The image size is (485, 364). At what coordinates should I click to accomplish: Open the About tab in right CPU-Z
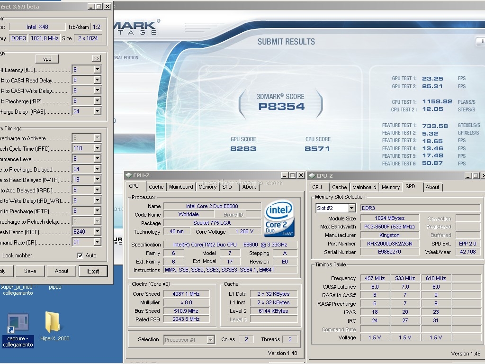click(x=432, y=187)
